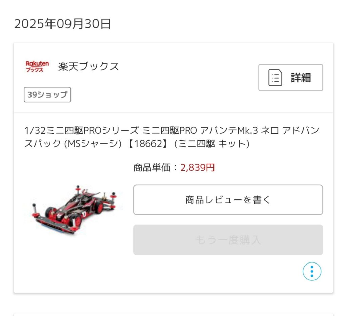Open the three-dot more options menu
Image resolution: width=347 pixels, height=316 pixels.
312,271
